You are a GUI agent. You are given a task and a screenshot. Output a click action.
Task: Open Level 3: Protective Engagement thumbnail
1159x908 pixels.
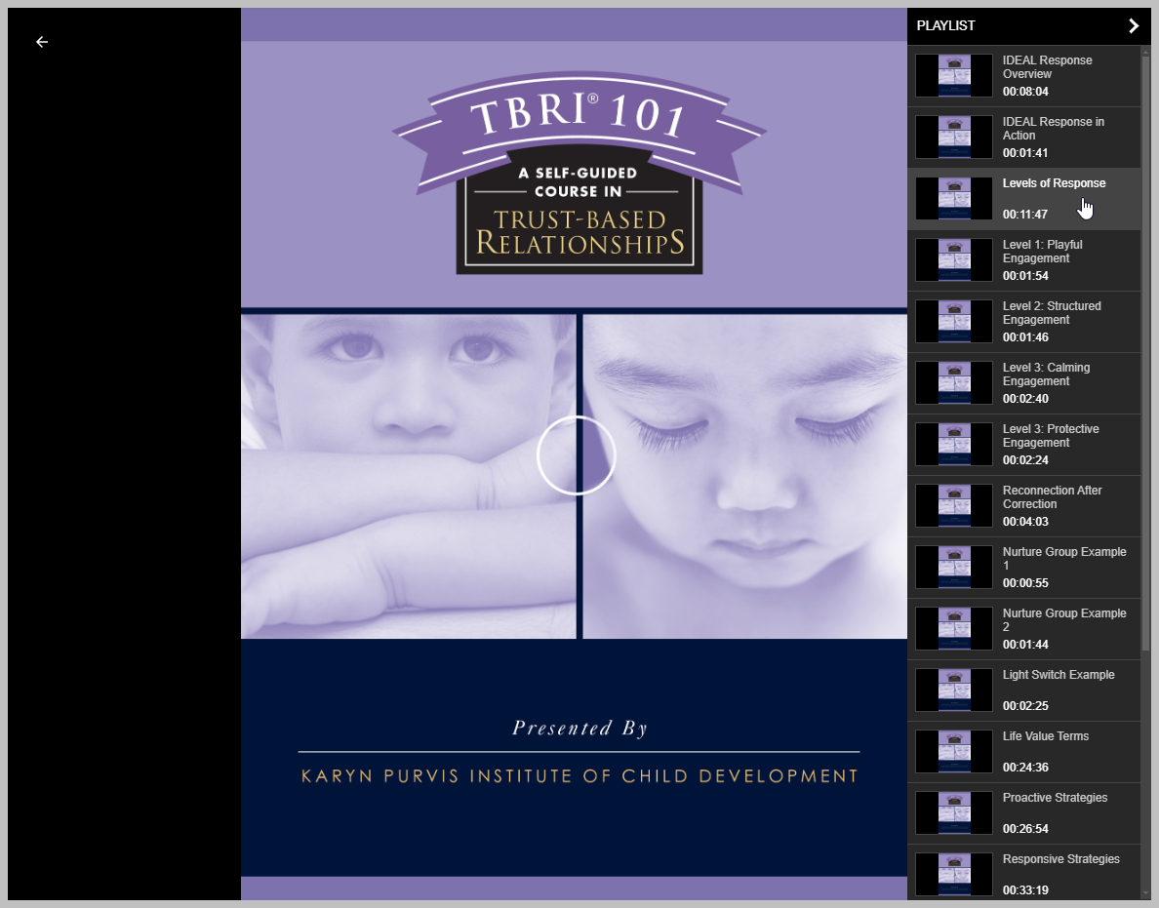tap(954, 445)
